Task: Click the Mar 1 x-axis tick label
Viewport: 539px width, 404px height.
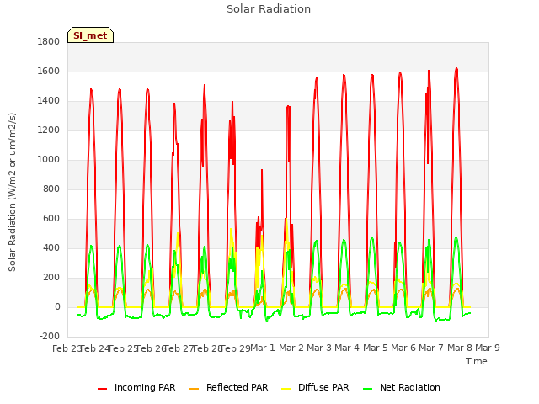Action: pyautogui.click(x=263, y=348)
